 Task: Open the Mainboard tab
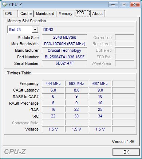pos(45,13)
